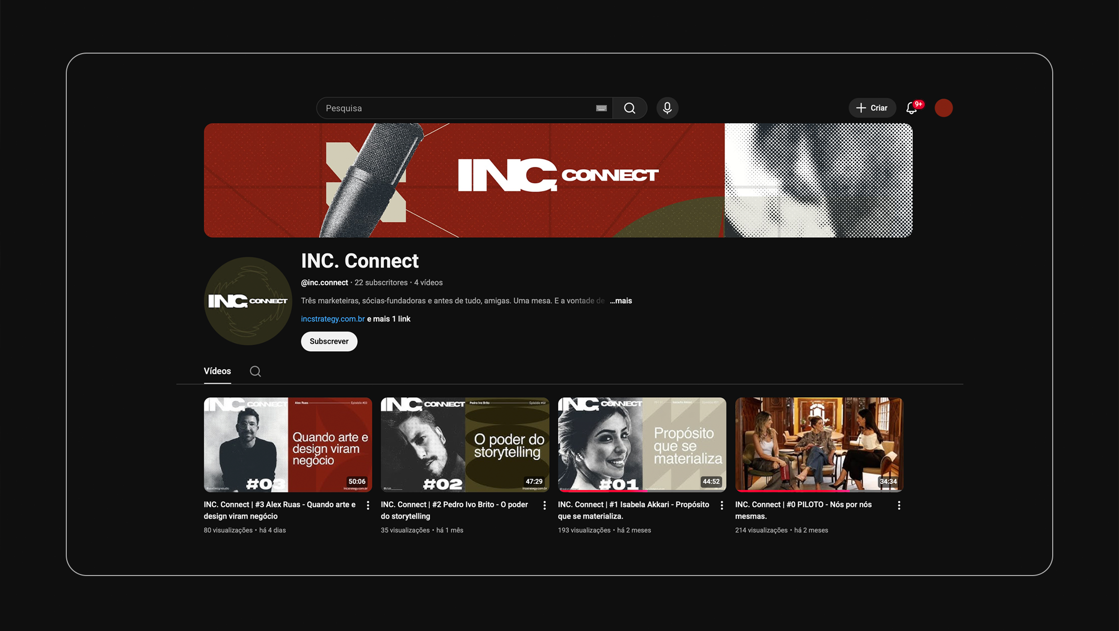Viewport: 1119px width, 631px height.
Task: Open 'Propósito que se materializa' thumbnail
Action: pyautogui.click(x=642, y=444)
